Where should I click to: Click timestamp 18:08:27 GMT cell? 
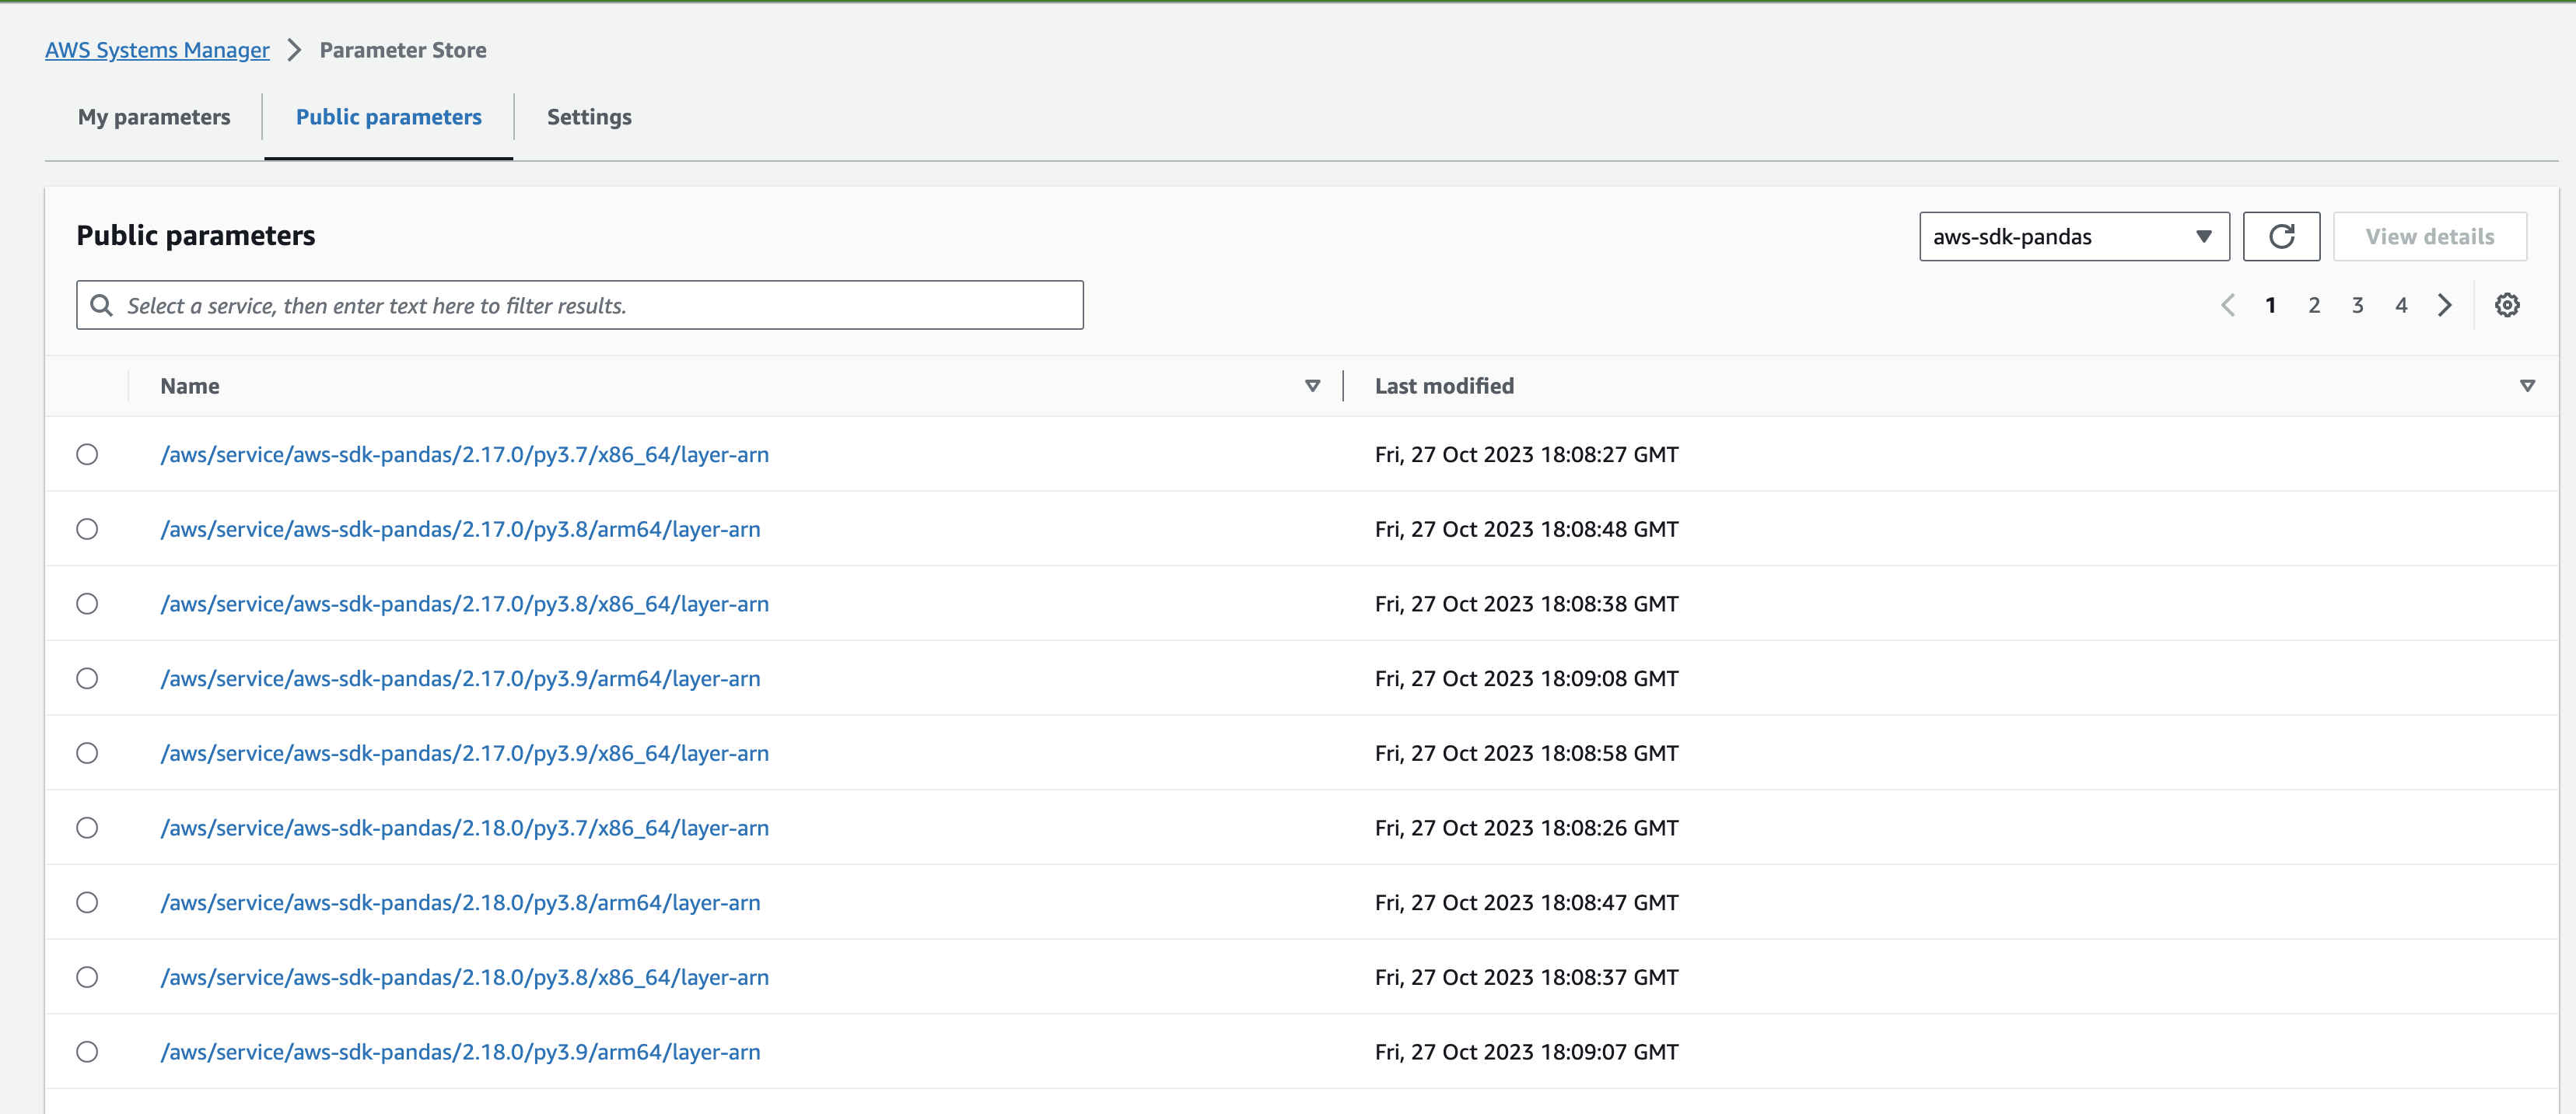pos(1526,454)
